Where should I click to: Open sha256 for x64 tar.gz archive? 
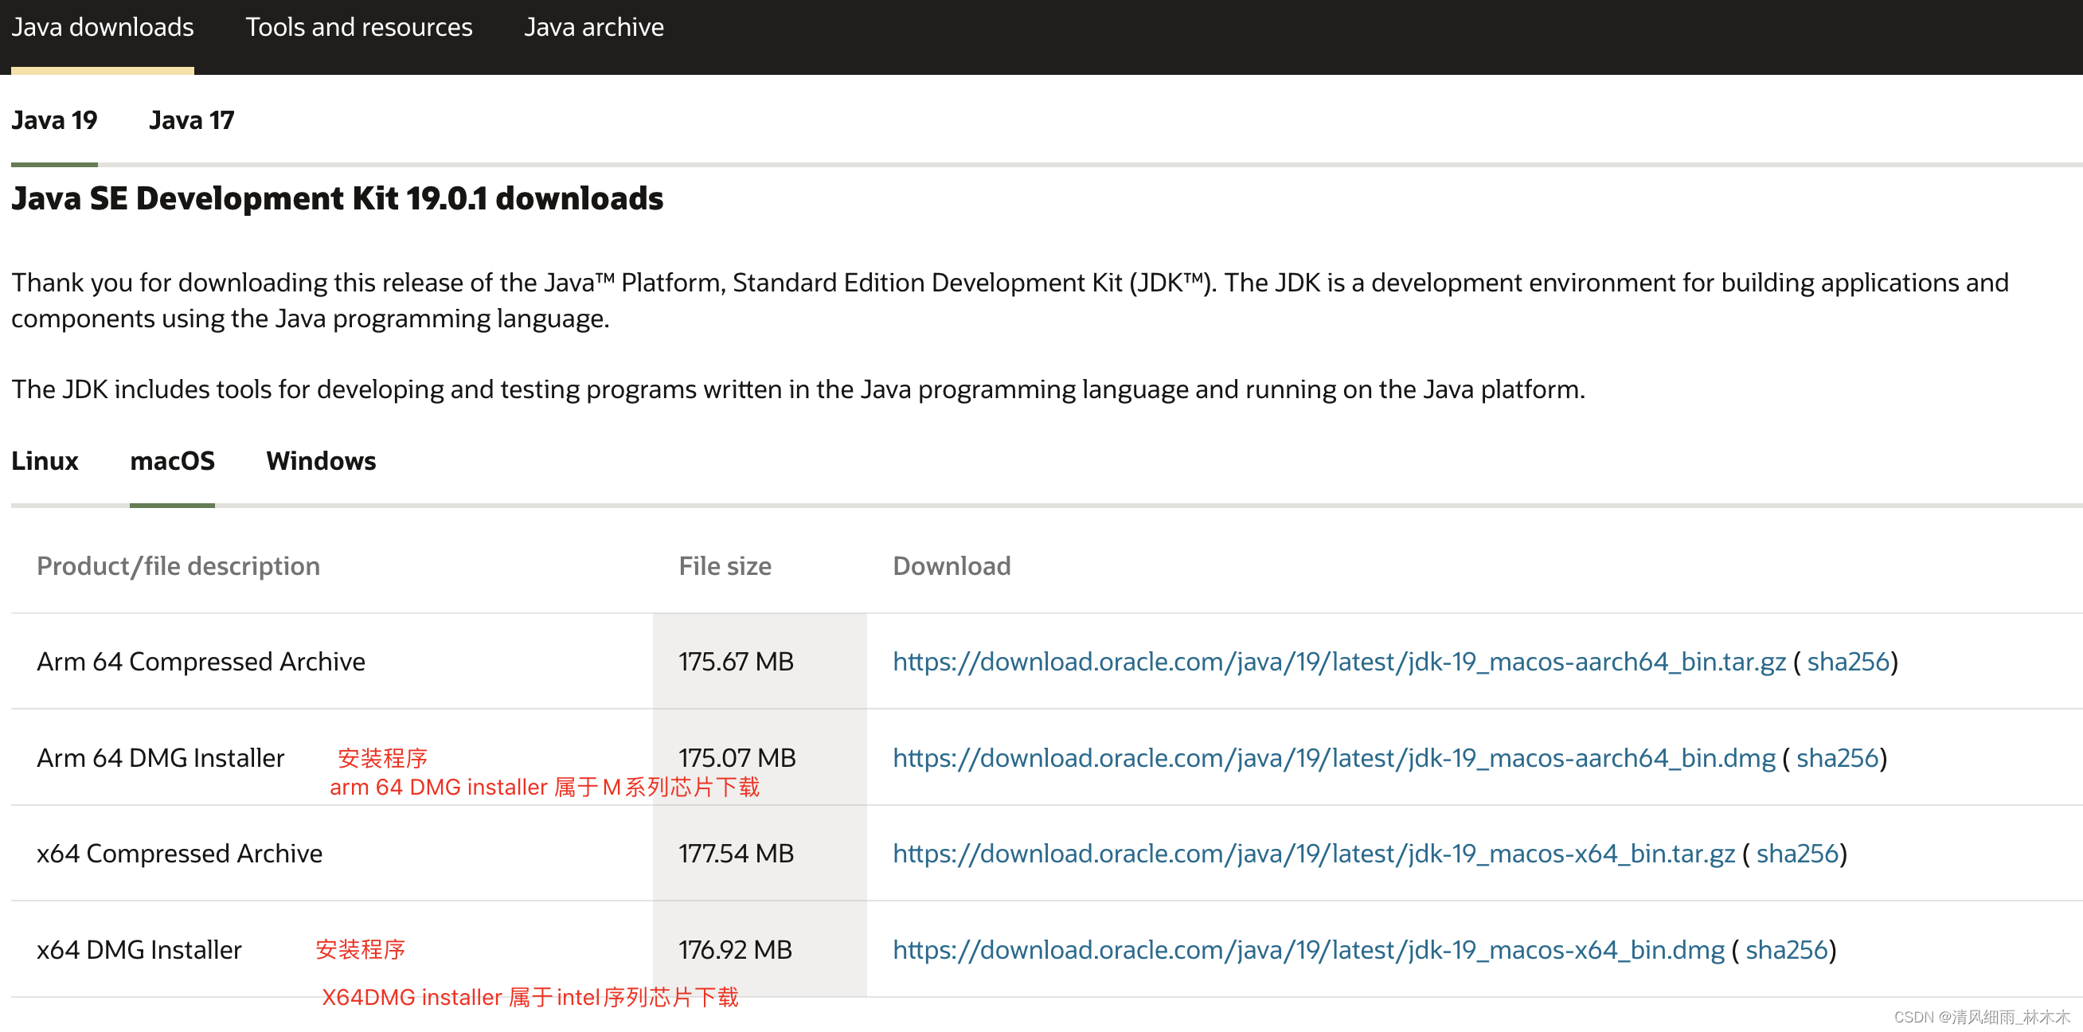click(x=1798, y=854)
